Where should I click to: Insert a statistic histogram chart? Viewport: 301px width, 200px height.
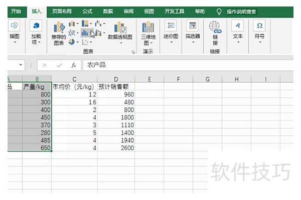pos(85,32)
